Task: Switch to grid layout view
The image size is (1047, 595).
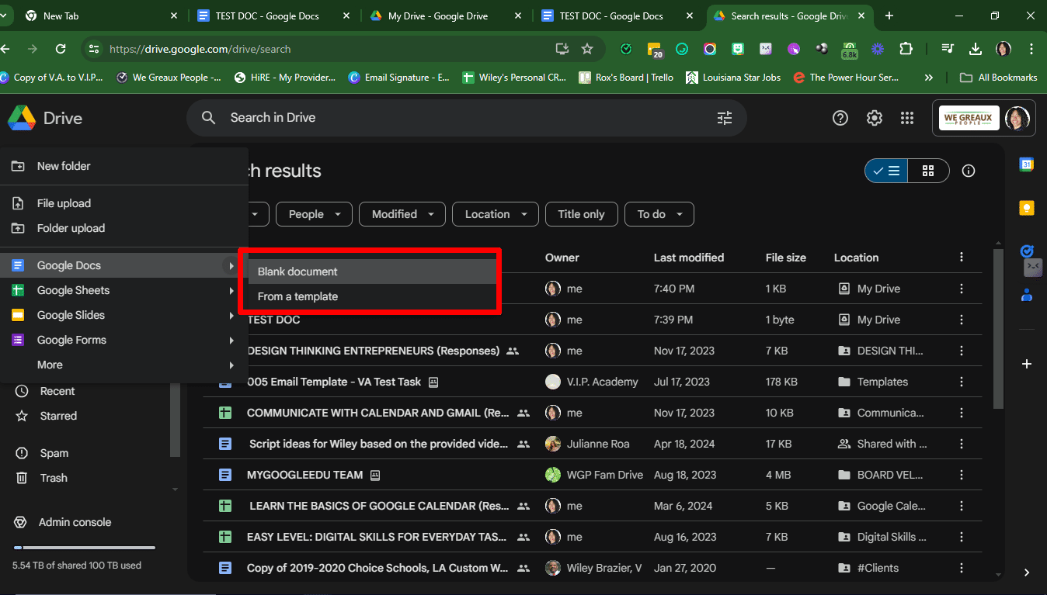Action: 927,171
